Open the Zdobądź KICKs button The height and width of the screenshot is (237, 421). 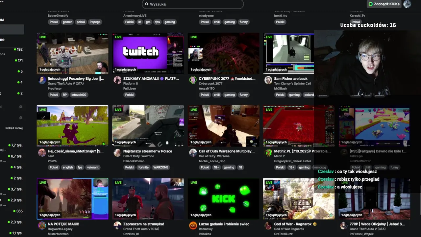384,4
